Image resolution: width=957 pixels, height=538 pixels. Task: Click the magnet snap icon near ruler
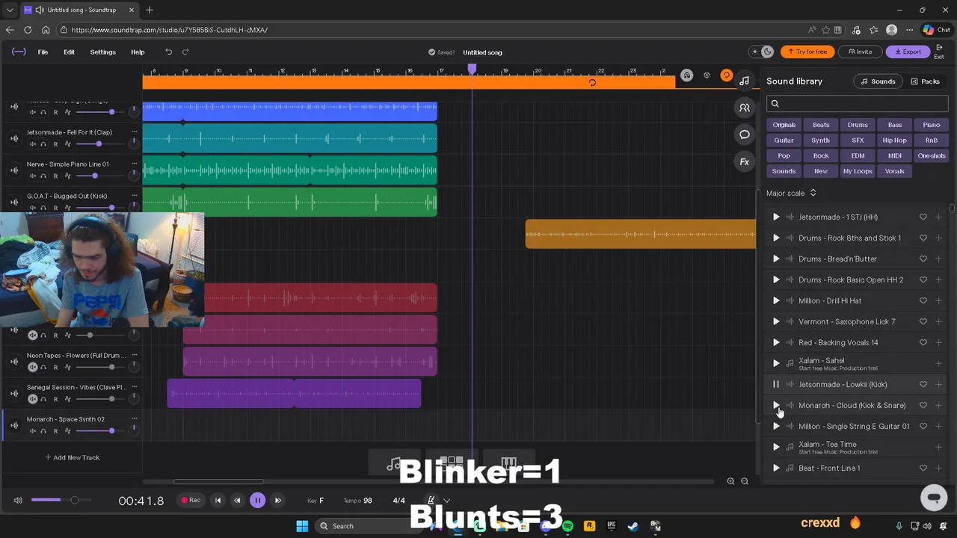pos(686,75)
